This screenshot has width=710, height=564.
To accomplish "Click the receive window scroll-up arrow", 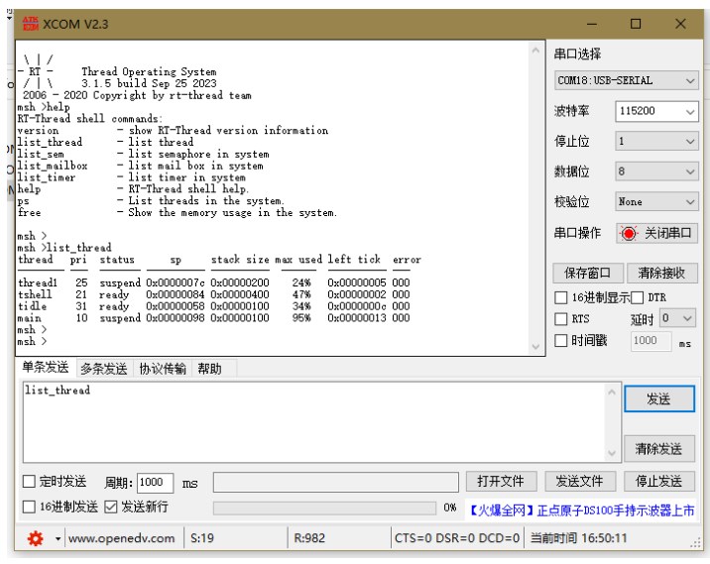I will click(x=535, y=51).
